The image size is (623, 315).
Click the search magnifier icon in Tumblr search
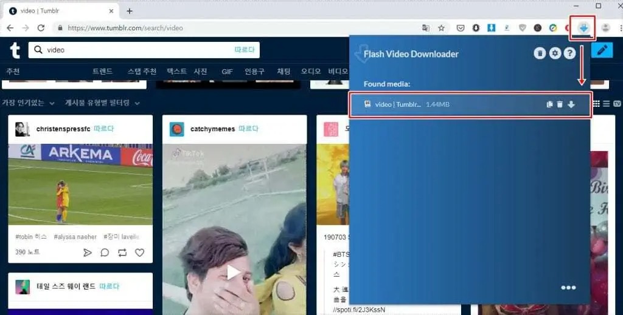click(38, 50)
